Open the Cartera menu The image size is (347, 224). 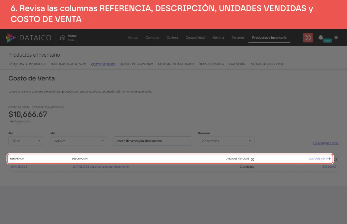tap(172, 38)
